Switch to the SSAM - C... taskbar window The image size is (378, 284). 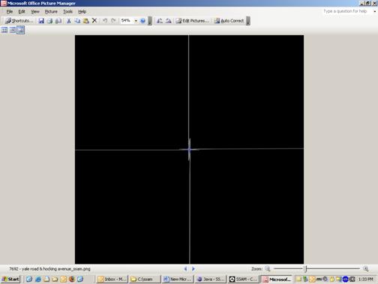coord(243,279)
